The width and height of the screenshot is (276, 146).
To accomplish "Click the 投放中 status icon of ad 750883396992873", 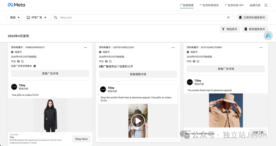I will coord(12,52).
